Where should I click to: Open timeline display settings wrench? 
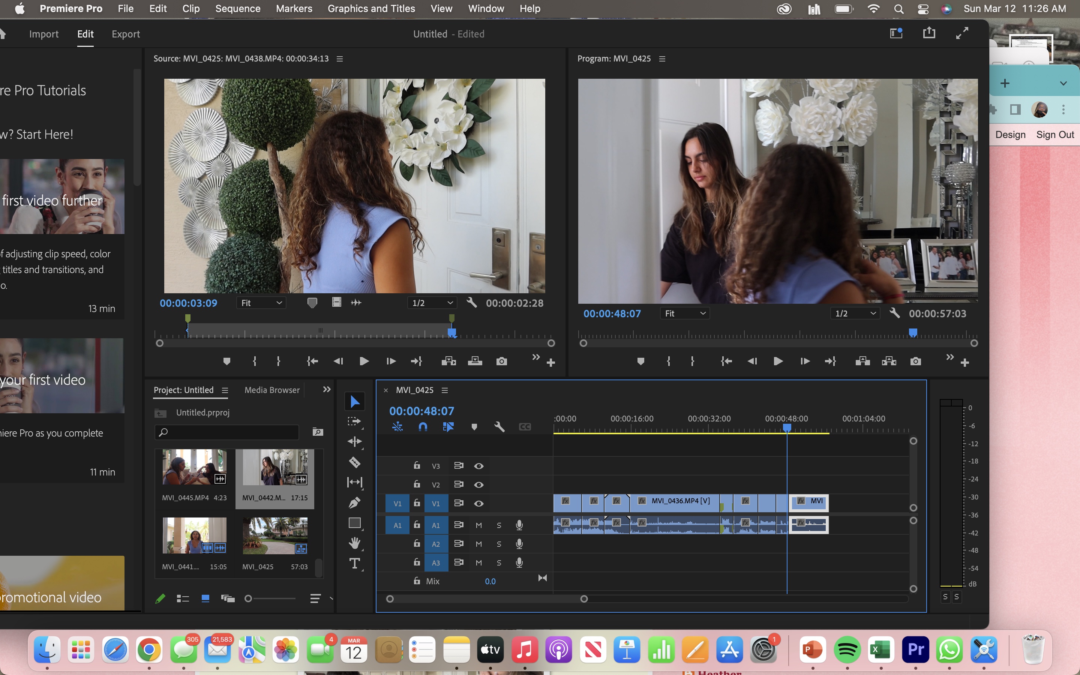499,427
